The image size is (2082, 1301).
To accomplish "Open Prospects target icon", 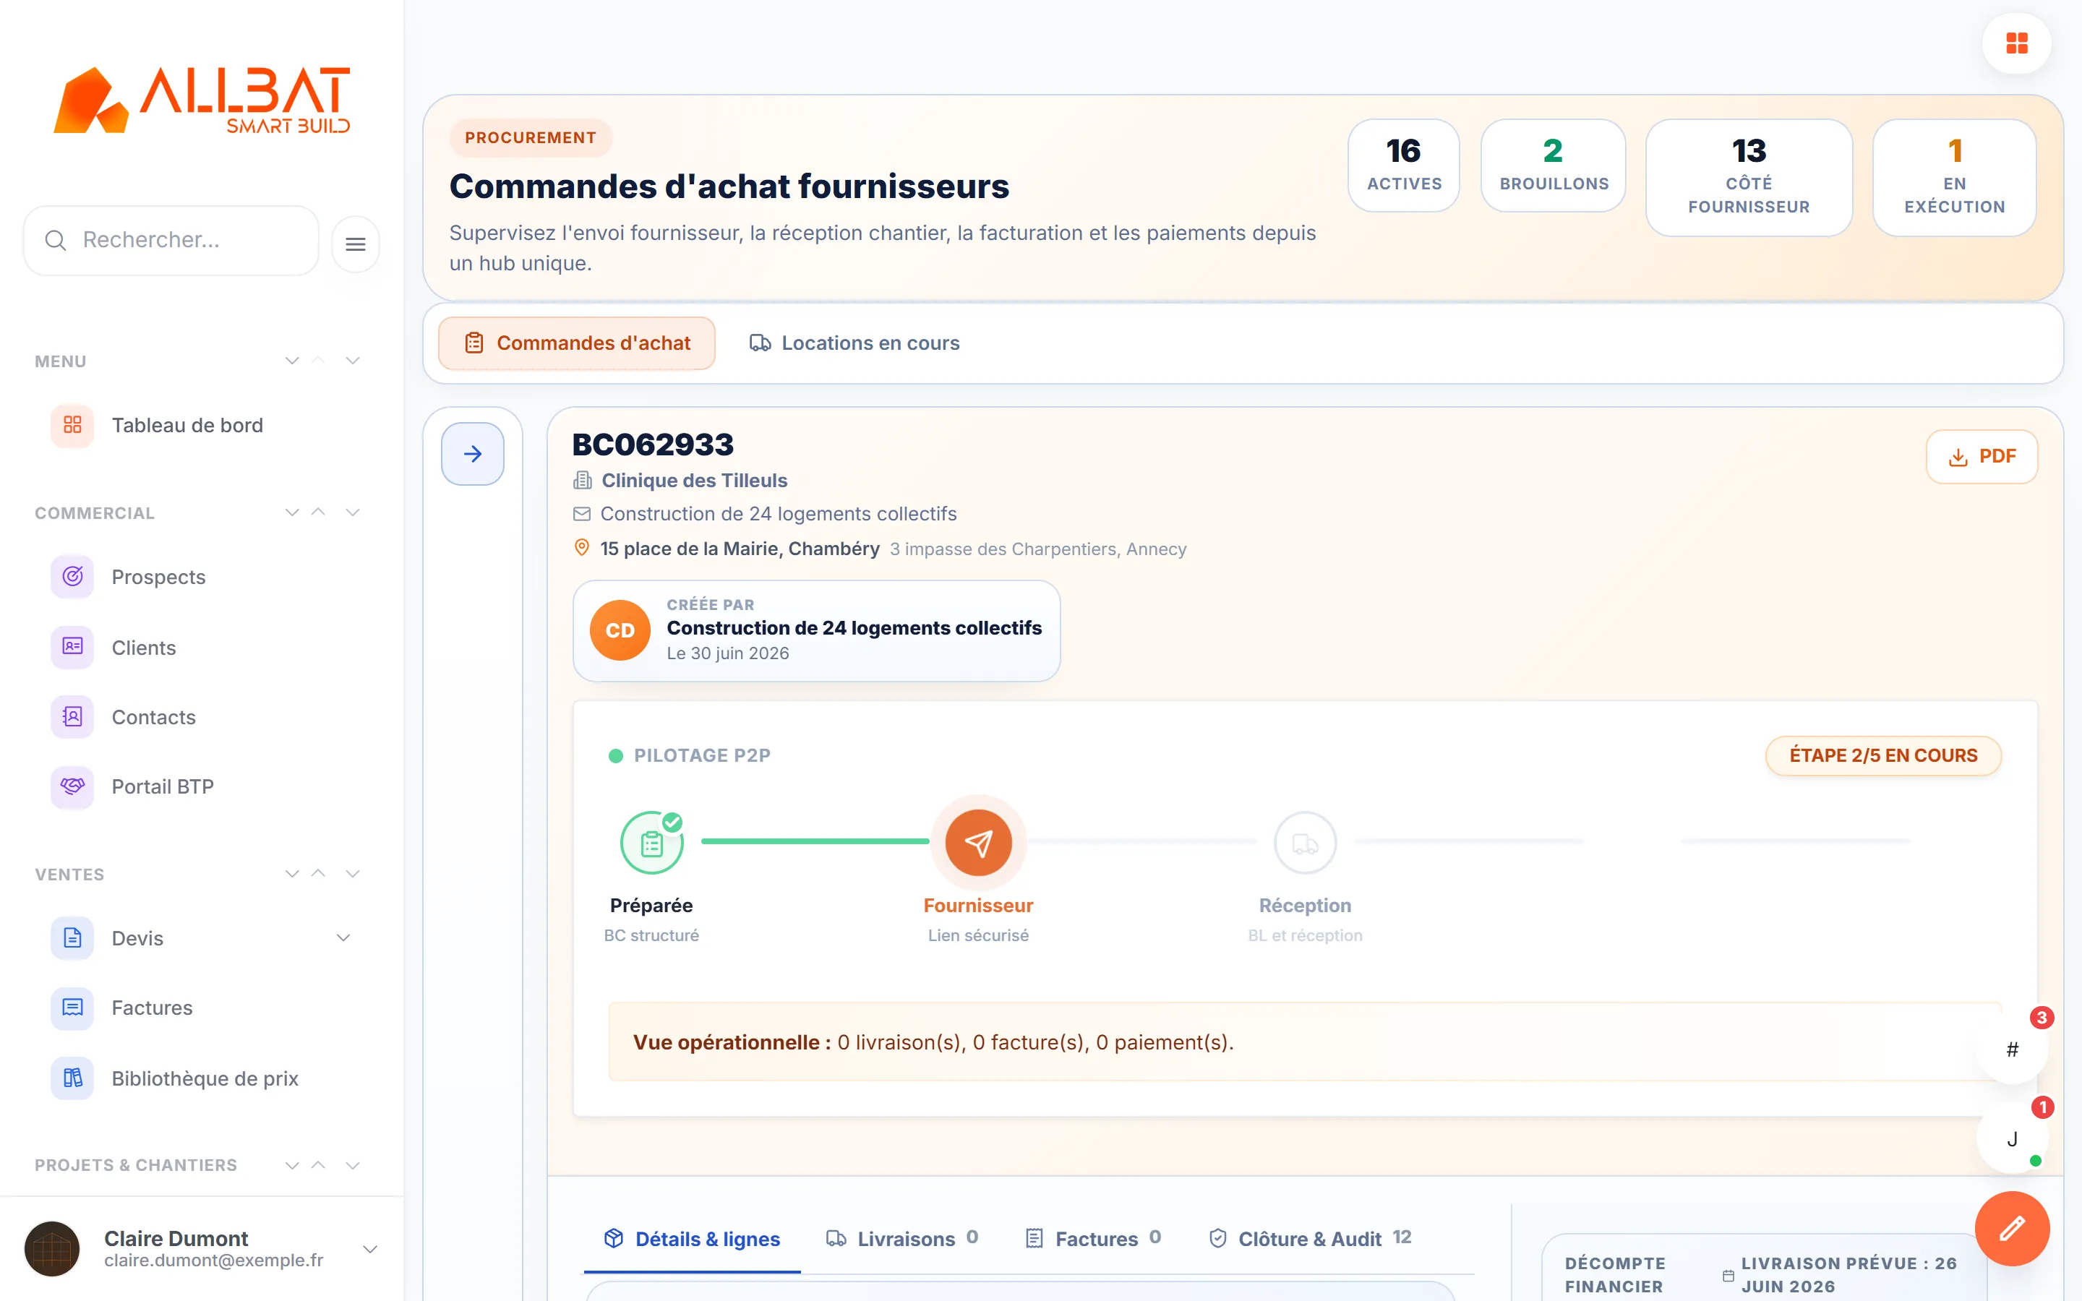I will pos(72,577).
